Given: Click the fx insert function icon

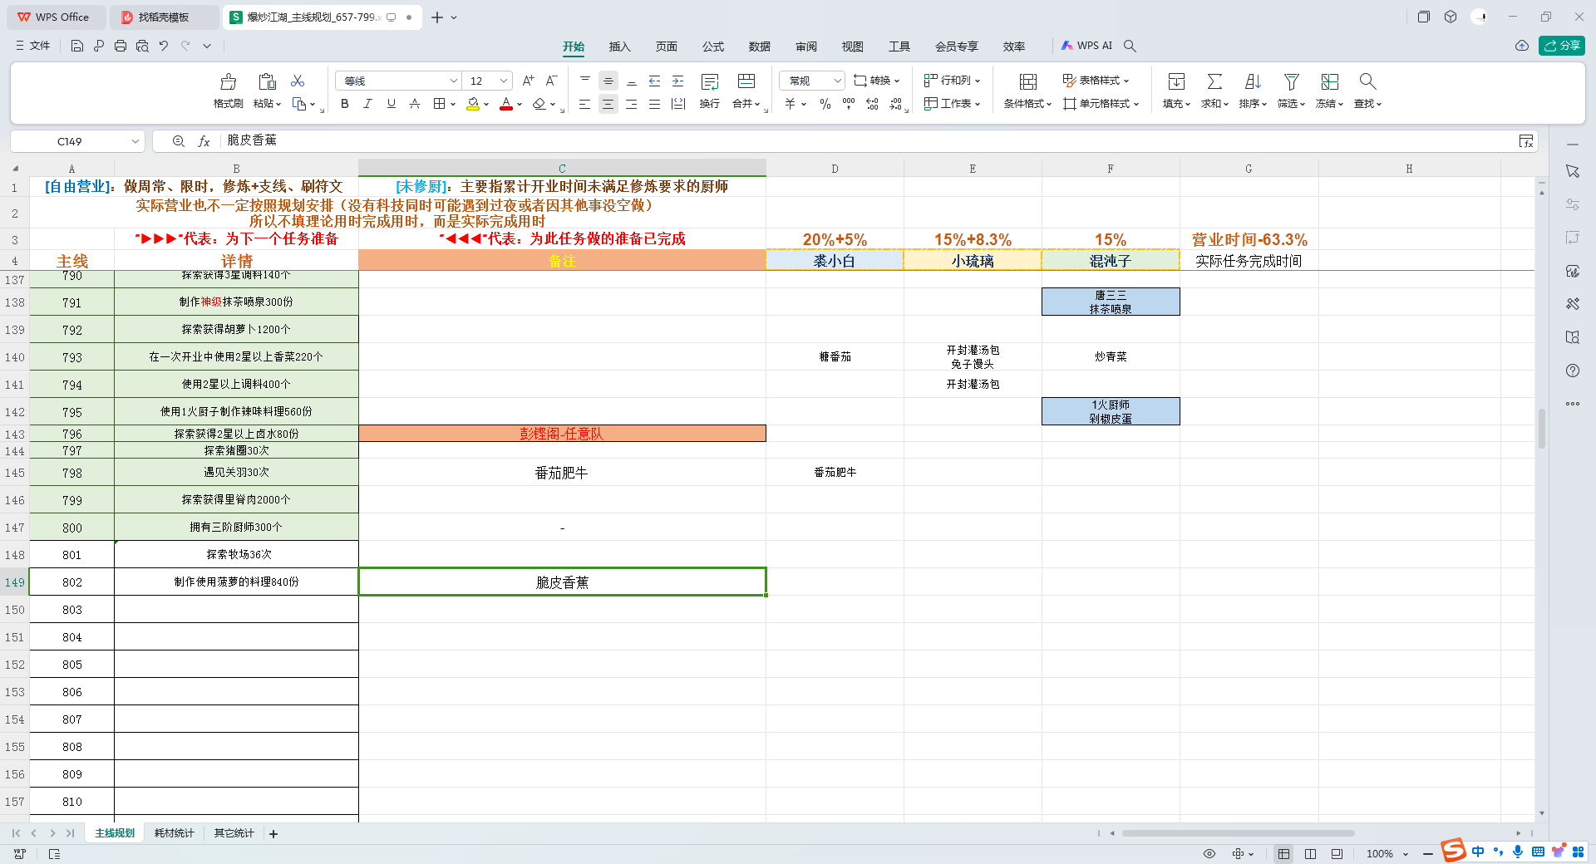Looking at the screenshot, I should tap(204, 141).
